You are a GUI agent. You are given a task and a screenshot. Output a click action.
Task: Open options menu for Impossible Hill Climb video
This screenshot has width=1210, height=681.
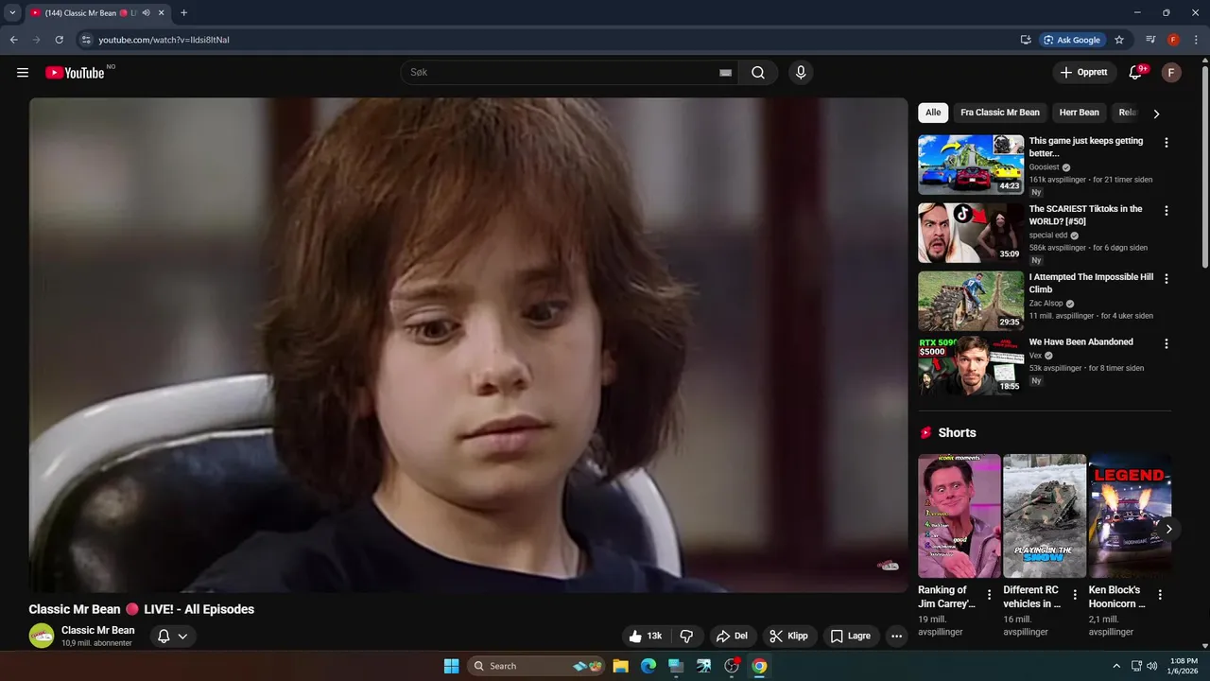click(x=1166, y=279)
